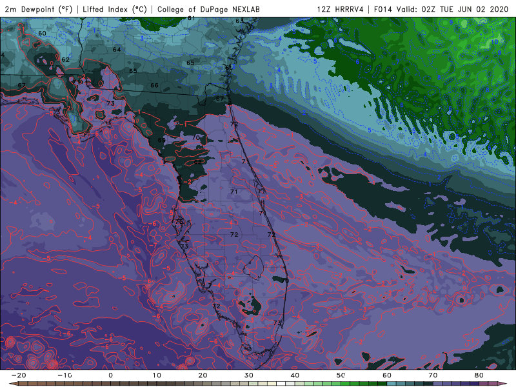Pick the purple color bar segment above 70
Viewport: 516px width, 387px height.
pyautogui.click(x=438, y=384)
